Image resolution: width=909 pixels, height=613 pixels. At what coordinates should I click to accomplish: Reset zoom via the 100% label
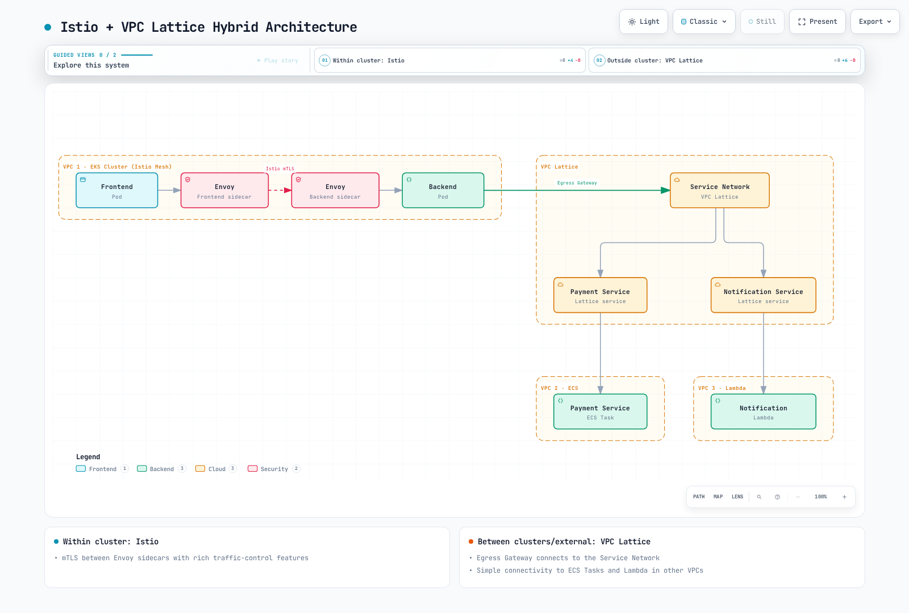pyautogui.click(x=821, y=497)
